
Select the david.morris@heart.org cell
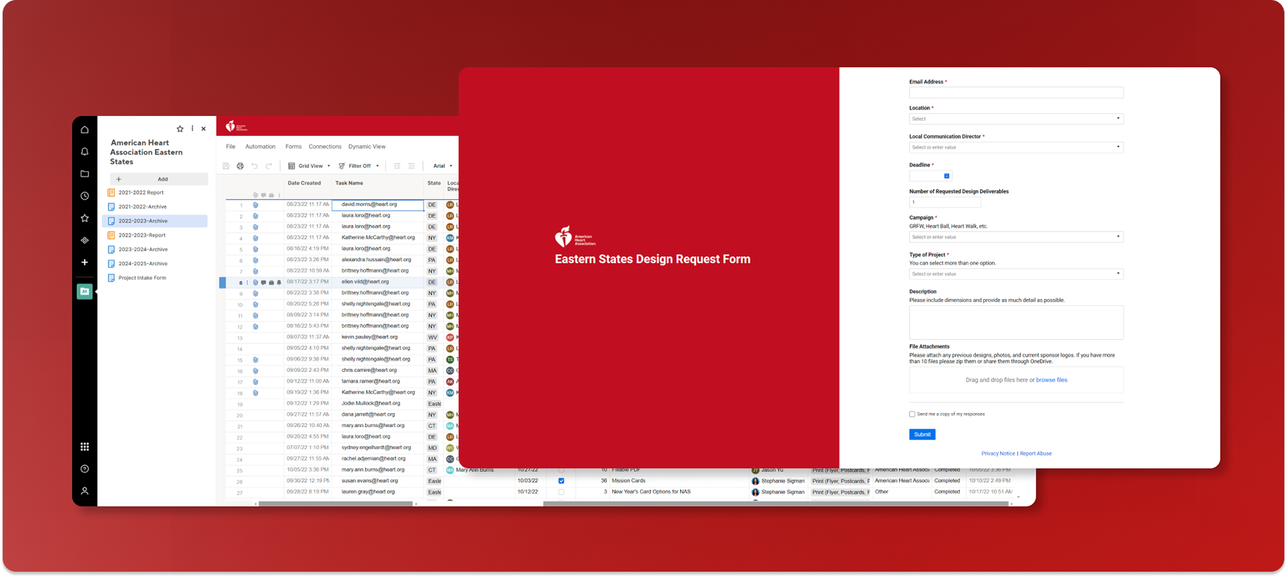click(377, 205)
